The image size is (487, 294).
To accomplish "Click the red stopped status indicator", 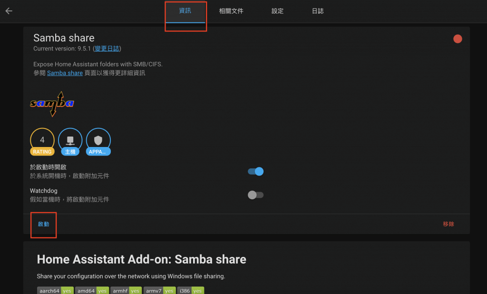I will (x=458, y=39).
